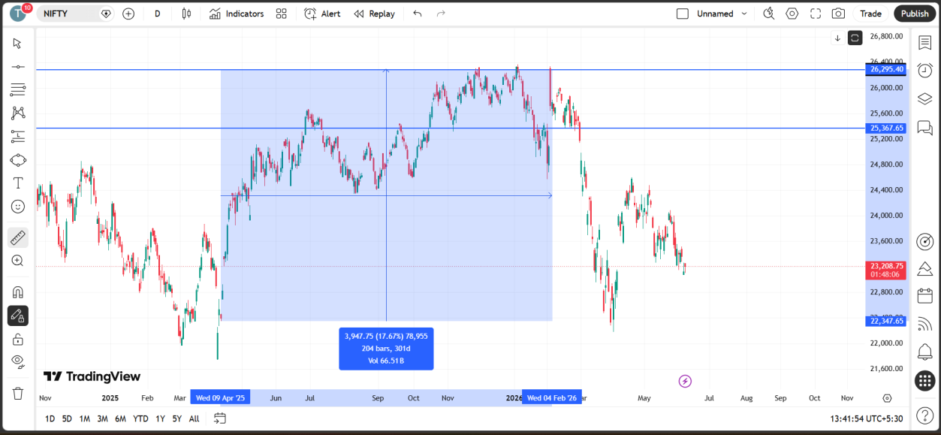Toggle lock all drawings
This screenshot has width=941, height=435.
(17, 339)
